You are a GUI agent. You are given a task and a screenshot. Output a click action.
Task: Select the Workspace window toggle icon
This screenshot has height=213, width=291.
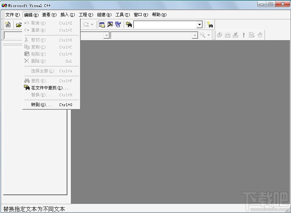click(101, 24)
